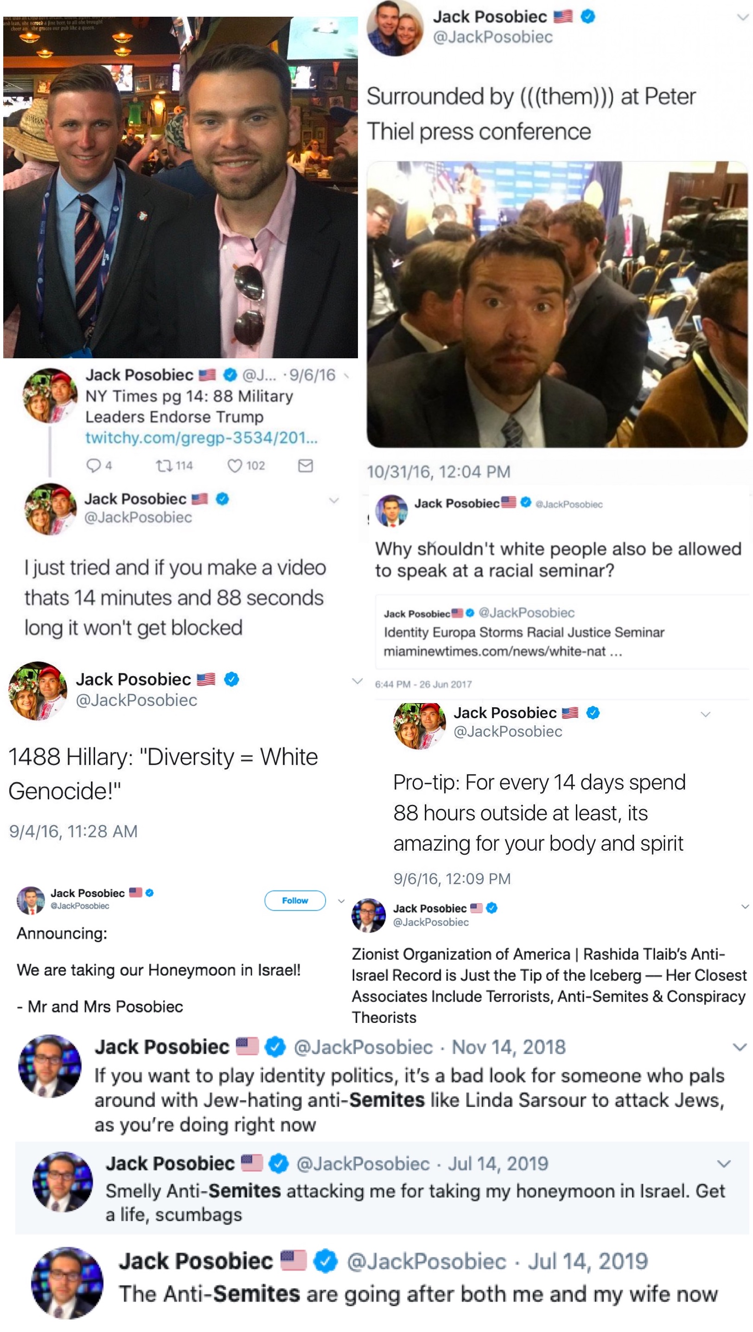The width and height of the screenshot is (753, 1332).
Task: Open the Thiel press conference selfie photo
Action: (557, 304)
